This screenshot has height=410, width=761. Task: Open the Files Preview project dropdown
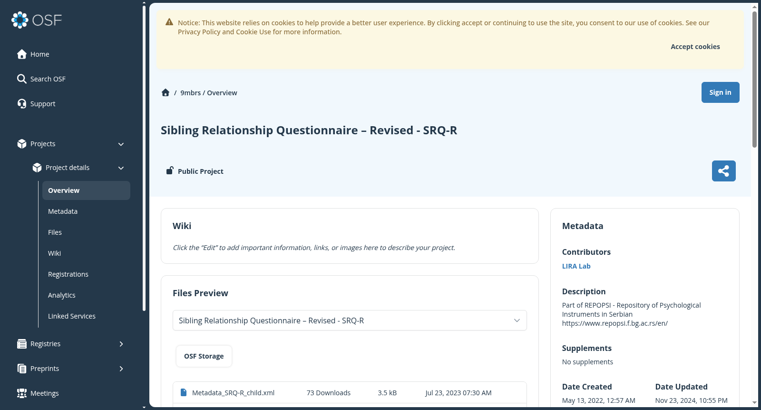[350, 320]
